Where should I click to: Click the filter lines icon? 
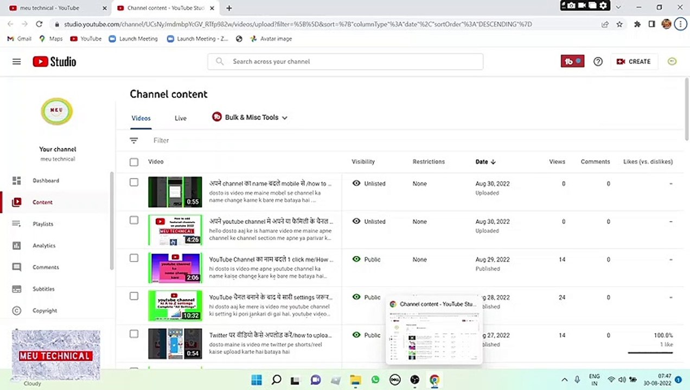click(134, 140)
